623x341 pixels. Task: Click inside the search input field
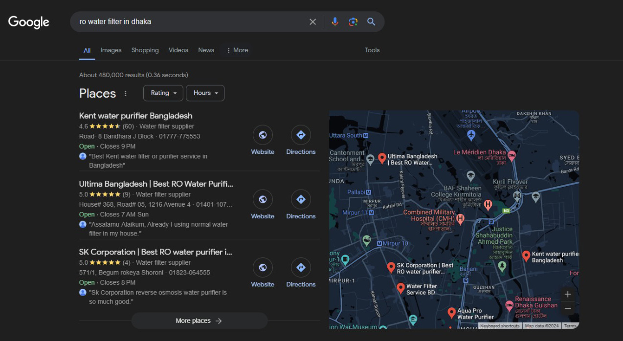(191, 22)
